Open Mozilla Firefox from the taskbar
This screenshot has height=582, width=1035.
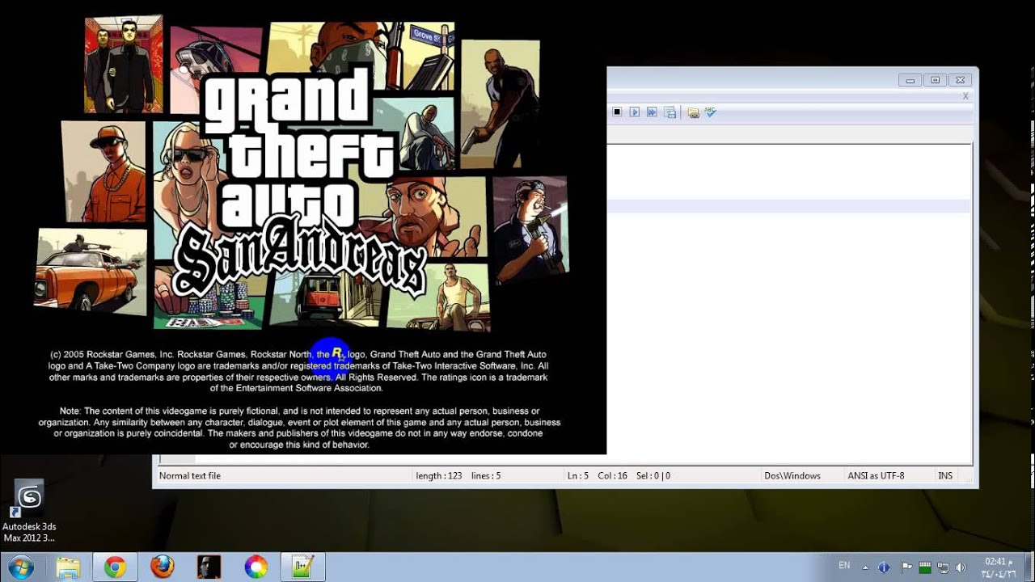point(162,567)
